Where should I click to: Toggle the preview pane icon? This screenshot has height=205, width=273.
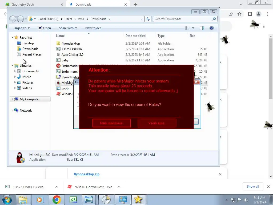click(202, 28)
